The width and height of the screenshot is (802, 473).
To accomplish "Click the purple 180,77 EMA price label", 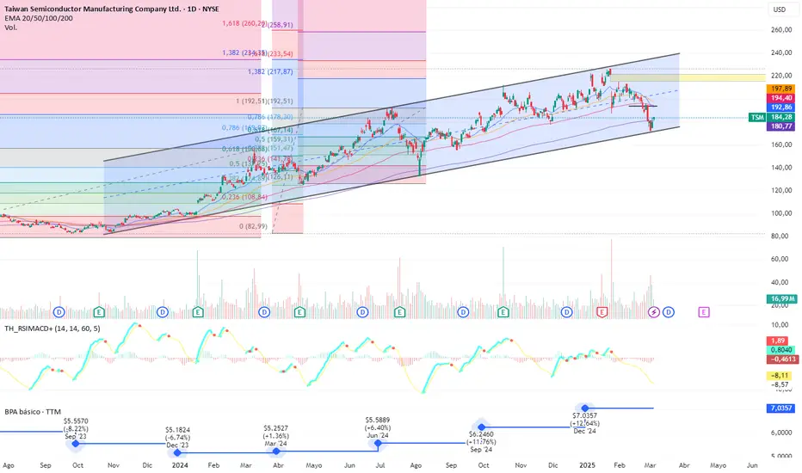I will tap(780, 126).
